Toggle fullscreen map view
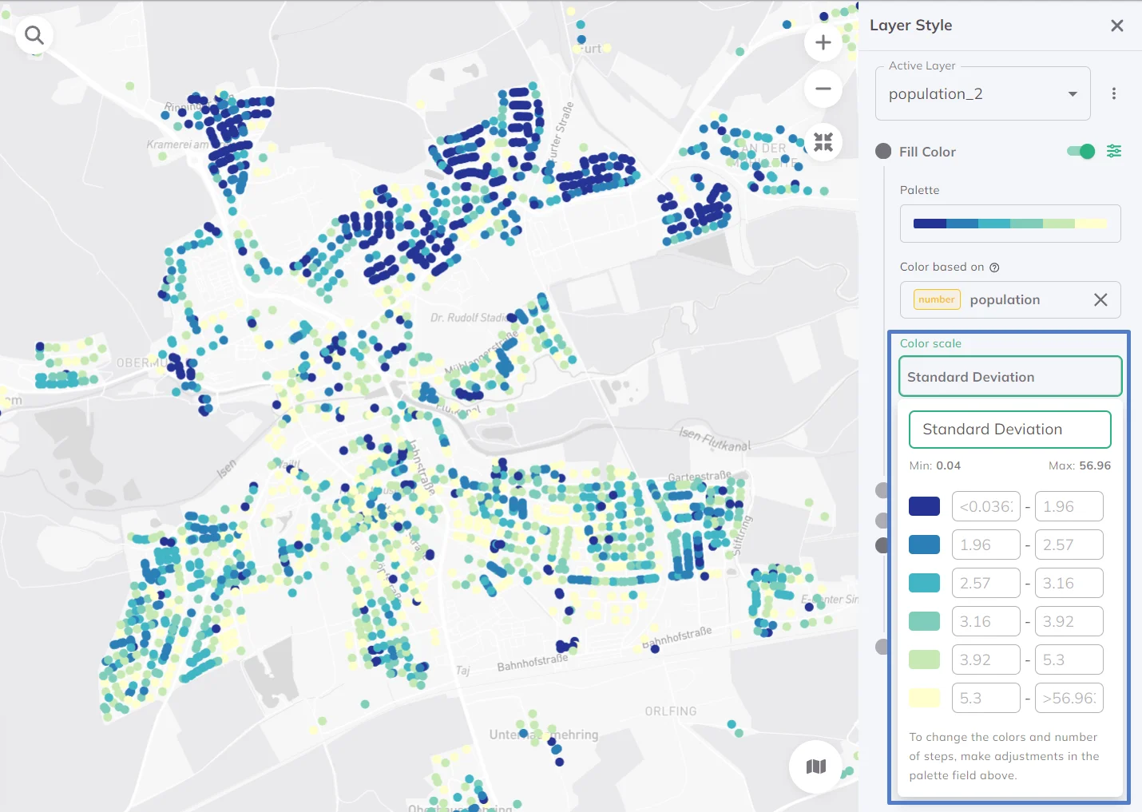Image resolution: width=1142 pixels, height=812 pixels. click(x=823, y=142)
